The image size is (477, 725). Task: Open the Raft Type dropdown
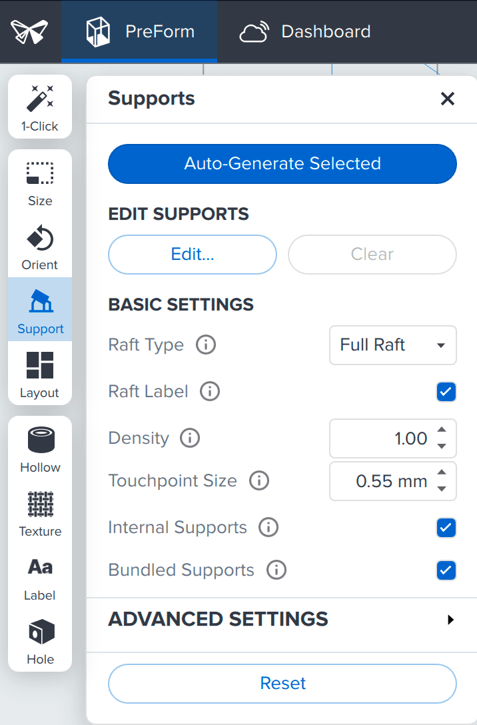392,345
